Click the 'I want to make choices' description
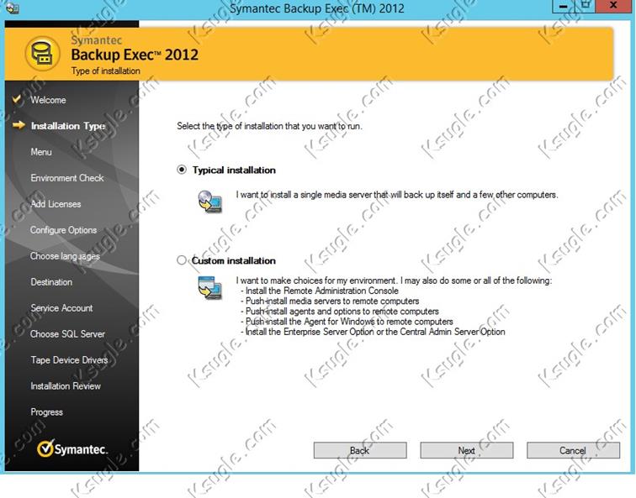Screen dimensions: 636x498 [x=394, y=280]
